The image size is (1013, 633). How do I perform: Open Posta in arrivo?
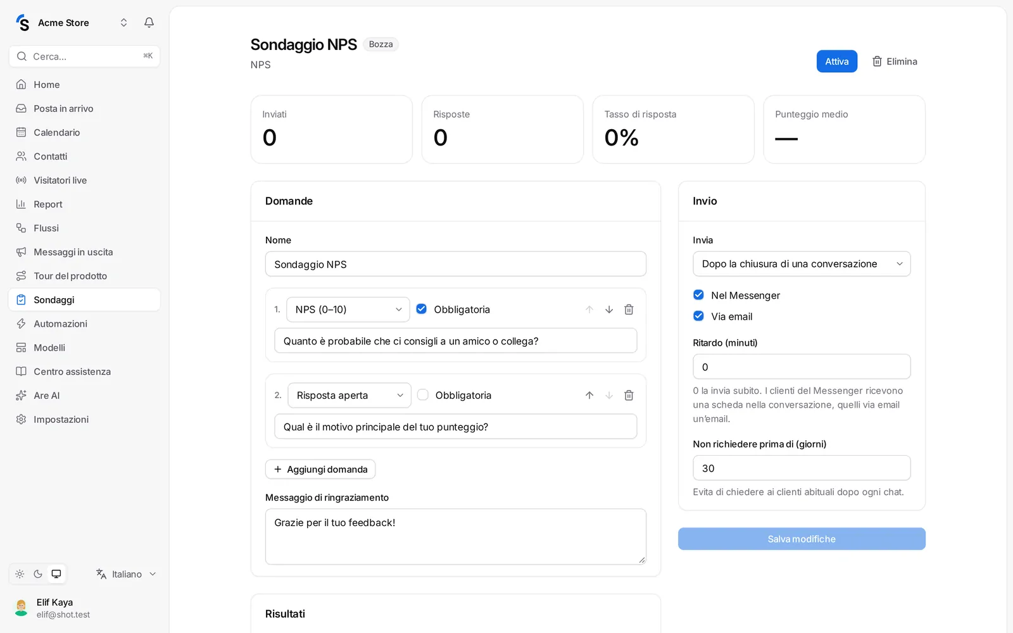coord(84,109)
